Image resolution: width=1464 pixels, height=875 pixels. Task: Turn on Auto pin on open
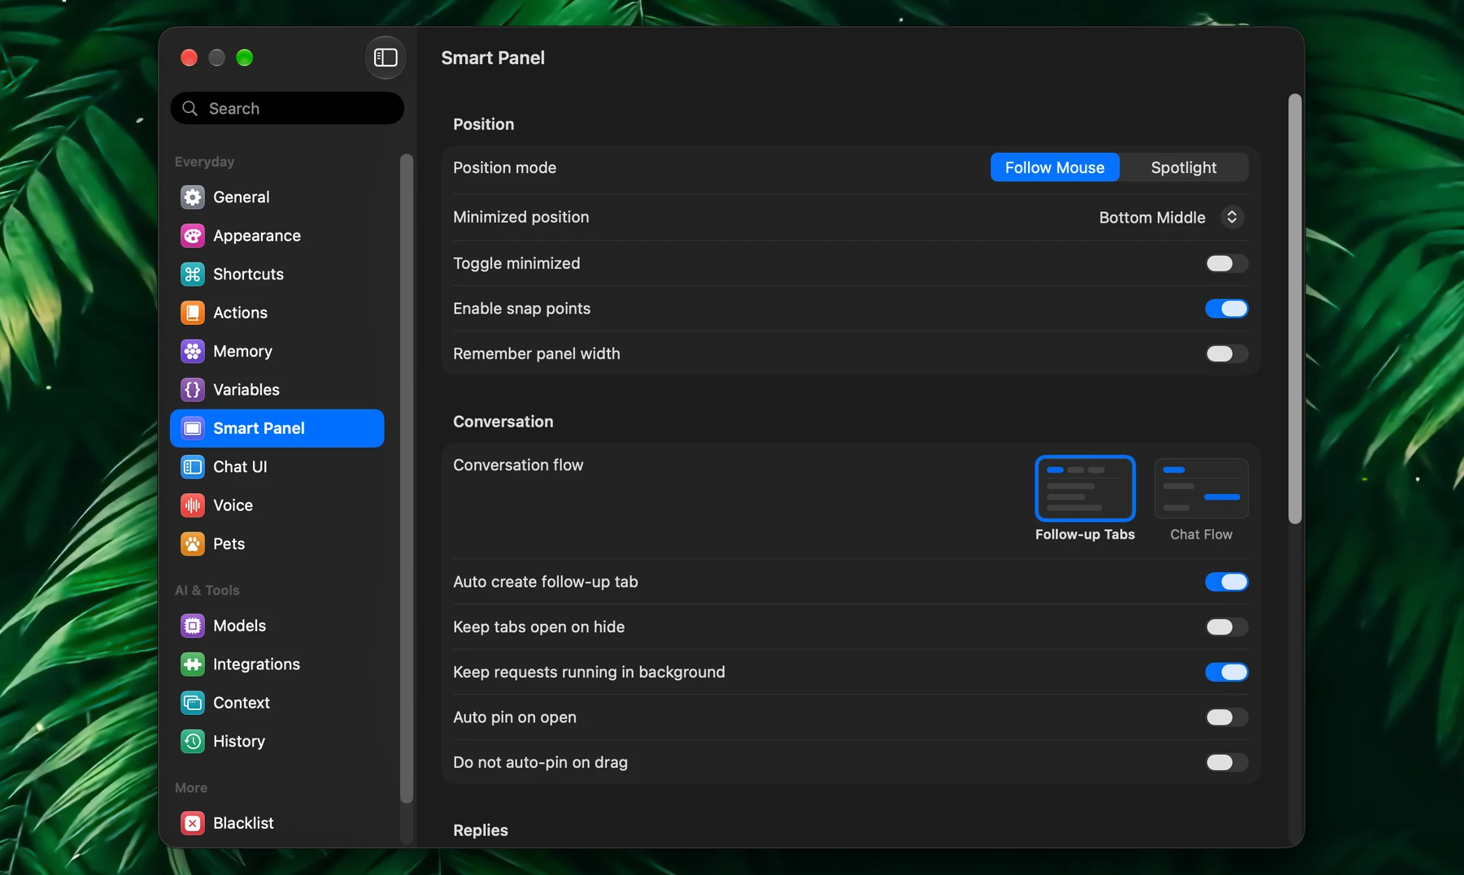(1227, 717)
